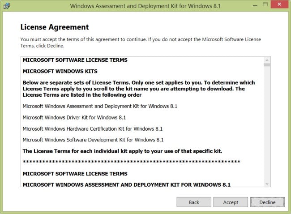This screenshot has height=214, width=291.
Task: Select the Windows Driver Kit line
Action: pyautogui.click(x=74, y=117)
